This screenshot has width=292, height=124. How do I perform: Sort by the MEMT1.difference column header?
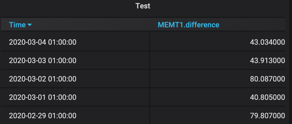click(188, 25)
